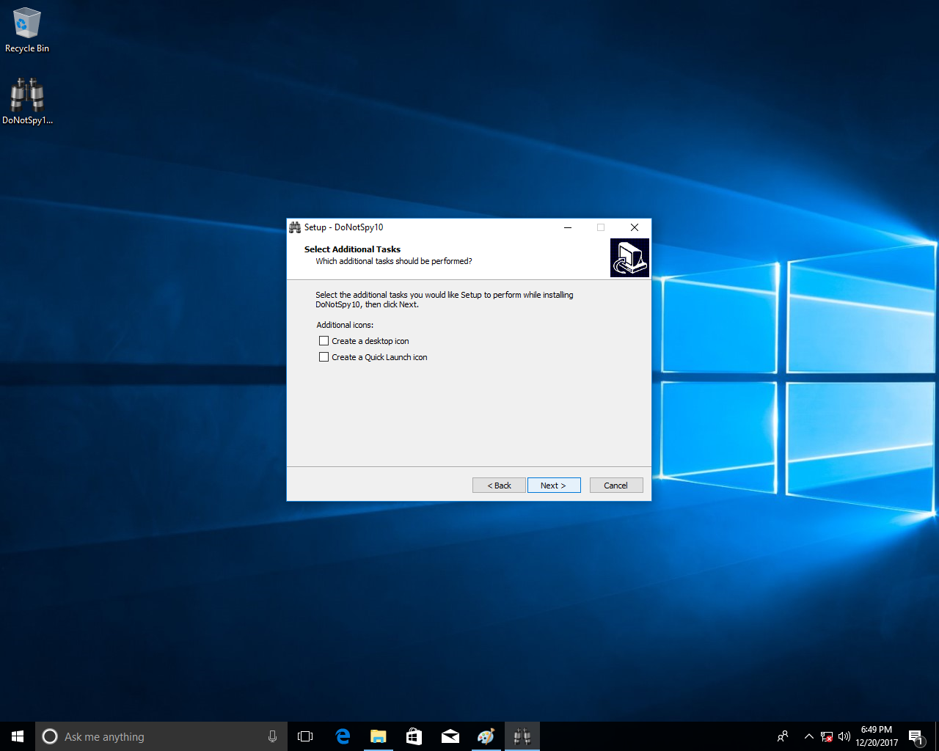Click the paint palette taskbar icon

click(486, 736)
